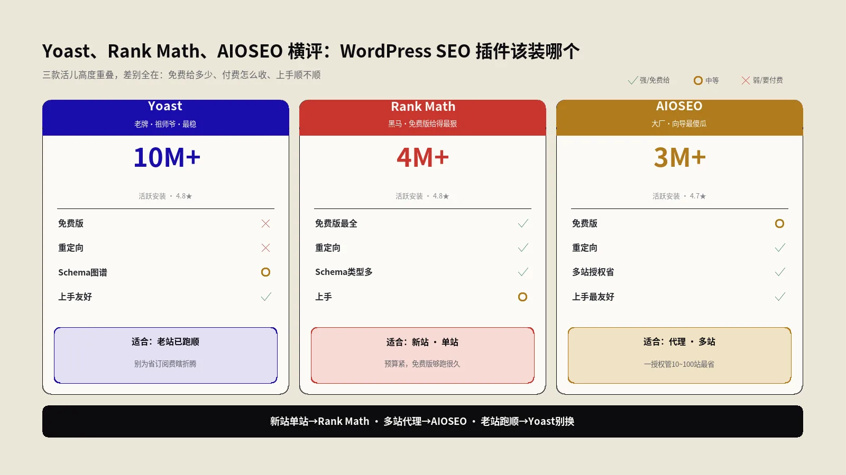Click the 10M+ install figure
The image size is (846, 475).
pos(167,158)
